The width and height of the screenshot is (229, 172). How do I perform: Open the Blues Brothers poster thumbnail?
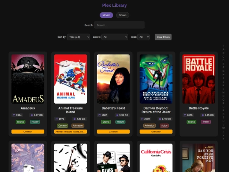pyautogui.click(x=113, y=158)
